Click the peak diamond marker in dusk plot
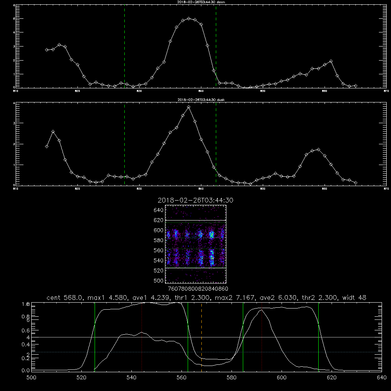Screen dimensions: 391x391 [189, 107]
